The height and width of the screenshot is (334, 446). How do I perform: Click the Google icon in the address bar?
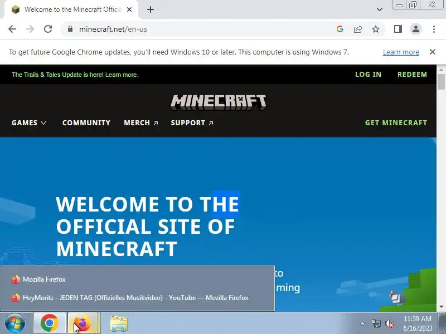[340, 29]
